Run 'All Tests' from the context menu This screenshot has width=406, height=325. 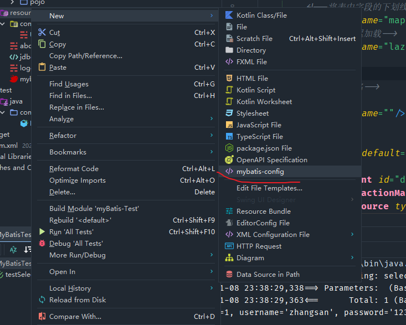point(71,232)
